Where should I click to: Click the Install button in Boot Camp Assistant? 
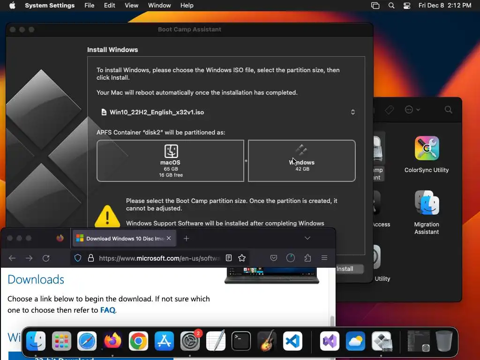350,269
